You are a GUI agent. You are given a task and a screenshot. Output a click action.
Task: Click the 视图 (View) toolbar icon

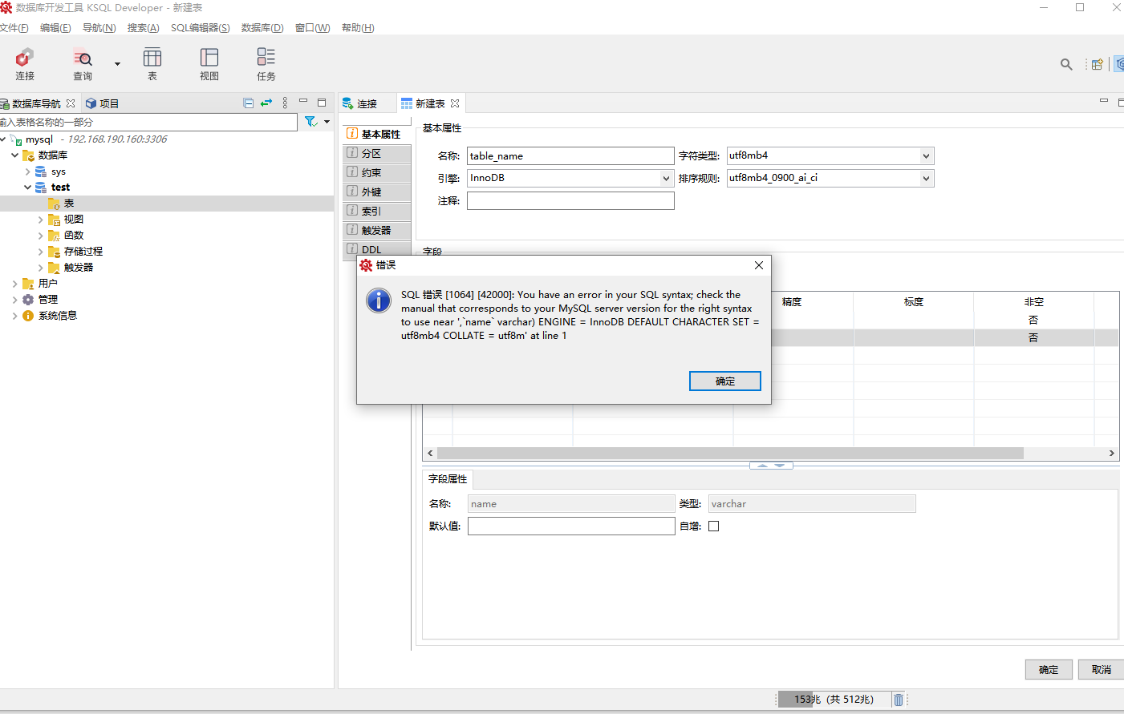click(x=209, y=63)
